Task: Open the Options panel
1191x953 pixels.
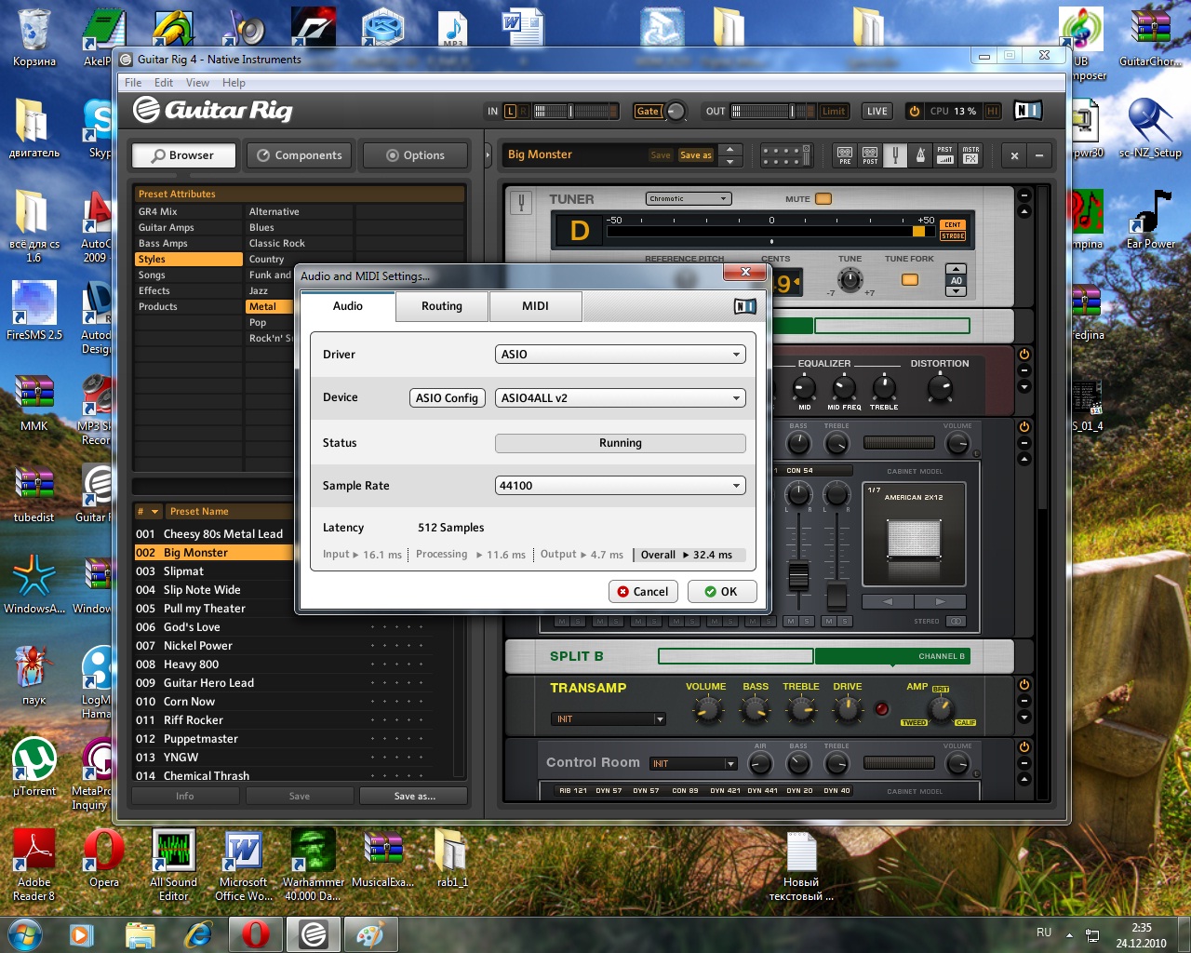Action: (x=415, y=155)
